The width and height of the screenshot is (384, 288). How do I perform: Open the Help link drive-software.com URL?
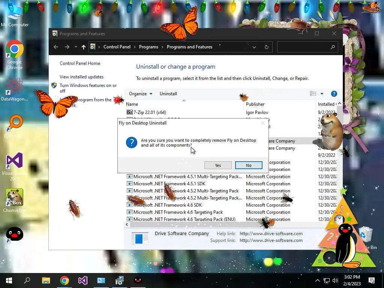(x=271, y=234)
